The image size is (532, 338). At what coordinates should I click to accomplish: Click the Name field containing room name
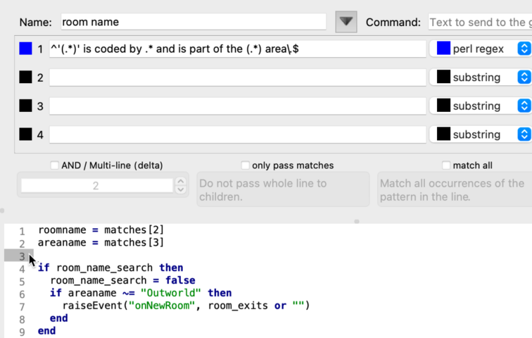[193, 22]
